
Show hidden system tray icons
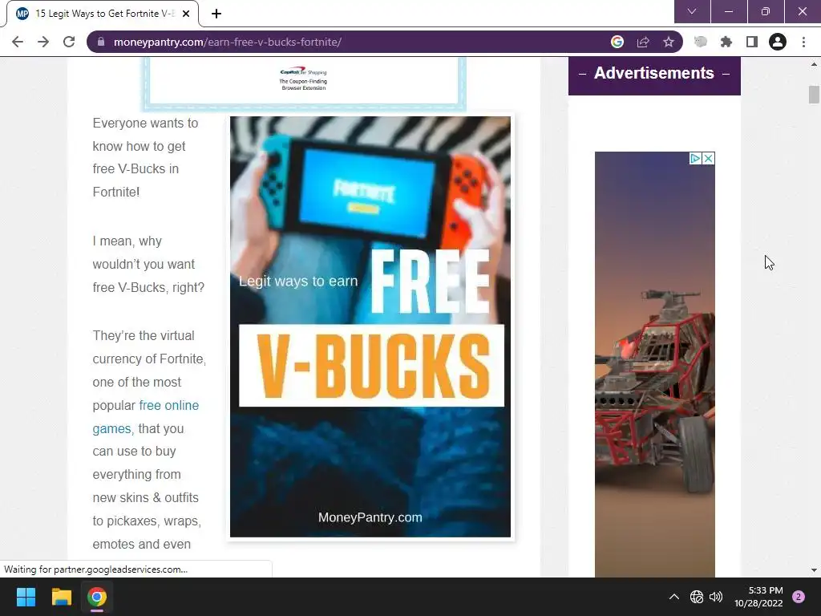(674, 597)
